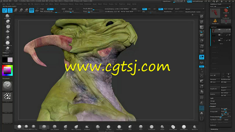Viewport: 235px width, 132px height.
Task: Click the QuickSave button
Action: [167, 1]
